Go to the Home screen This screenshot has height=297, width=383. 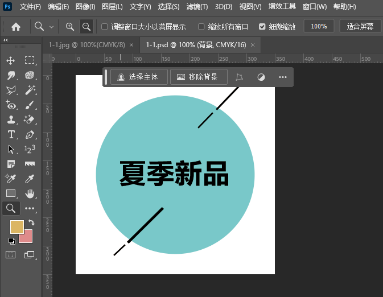16,26
